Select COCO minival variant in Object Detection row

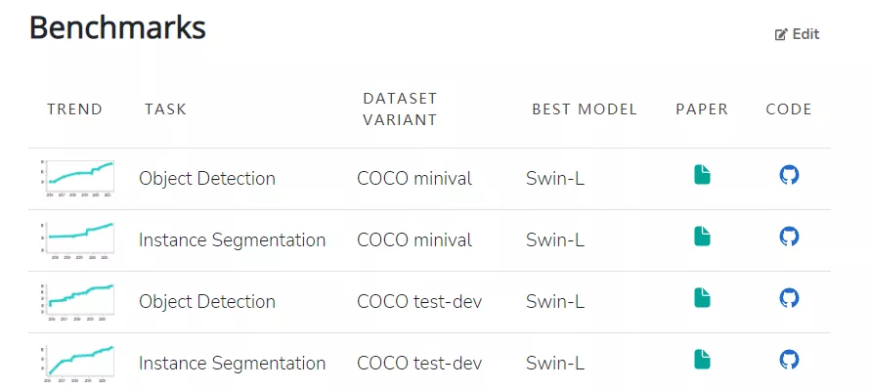414,179
